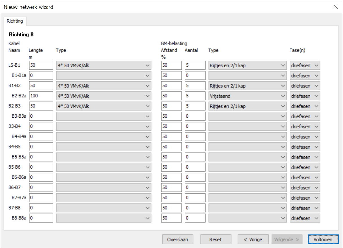Select the Afstand field for row B2-B3
Image resolution: width=343 pixels, height=248 pixels.
click(x=171, y=106)
